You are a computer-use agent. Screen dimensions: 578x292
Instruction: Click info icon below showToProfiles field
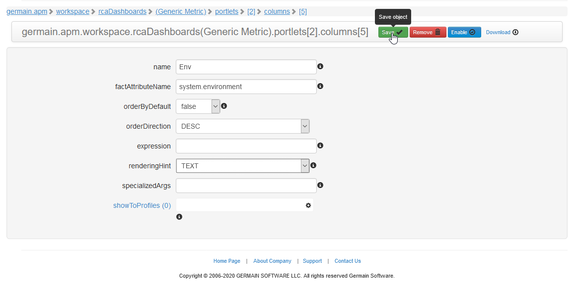coord(179,217)
